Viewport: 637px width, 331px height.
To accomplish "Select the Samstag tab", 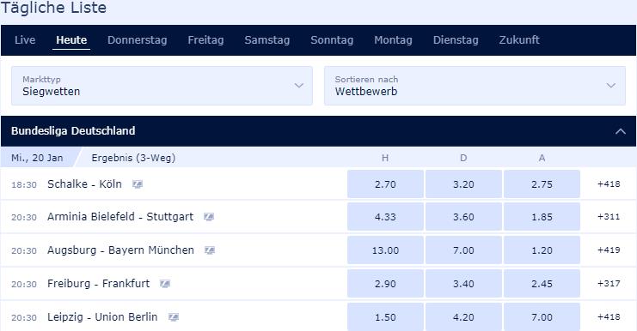I will coord(266,40).
